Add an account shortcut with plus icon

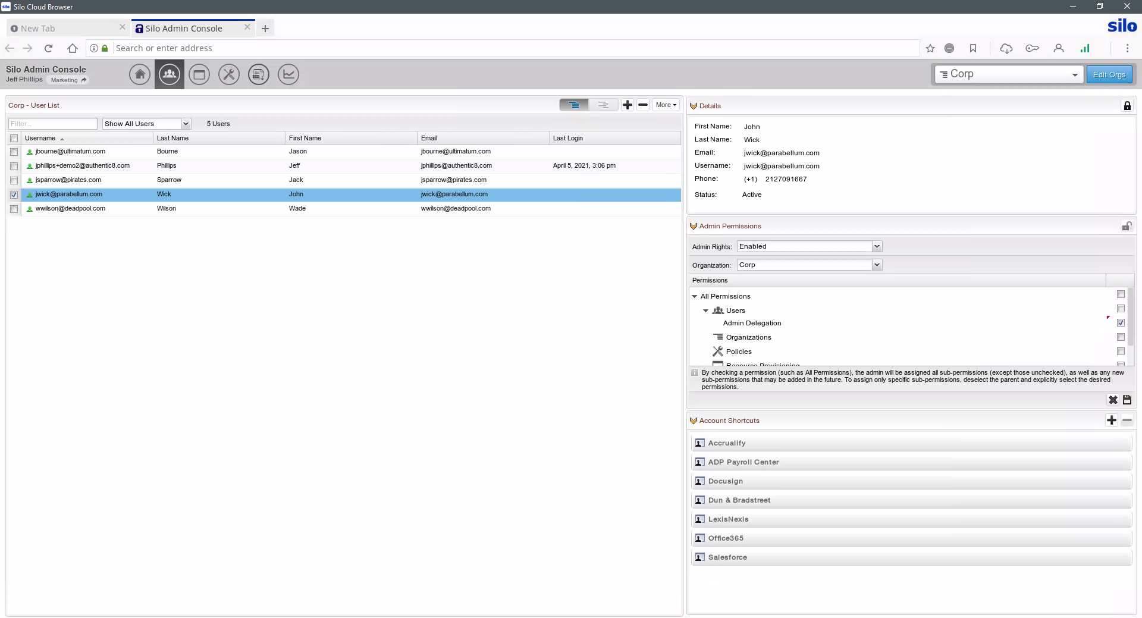[x=1112, y=421]
